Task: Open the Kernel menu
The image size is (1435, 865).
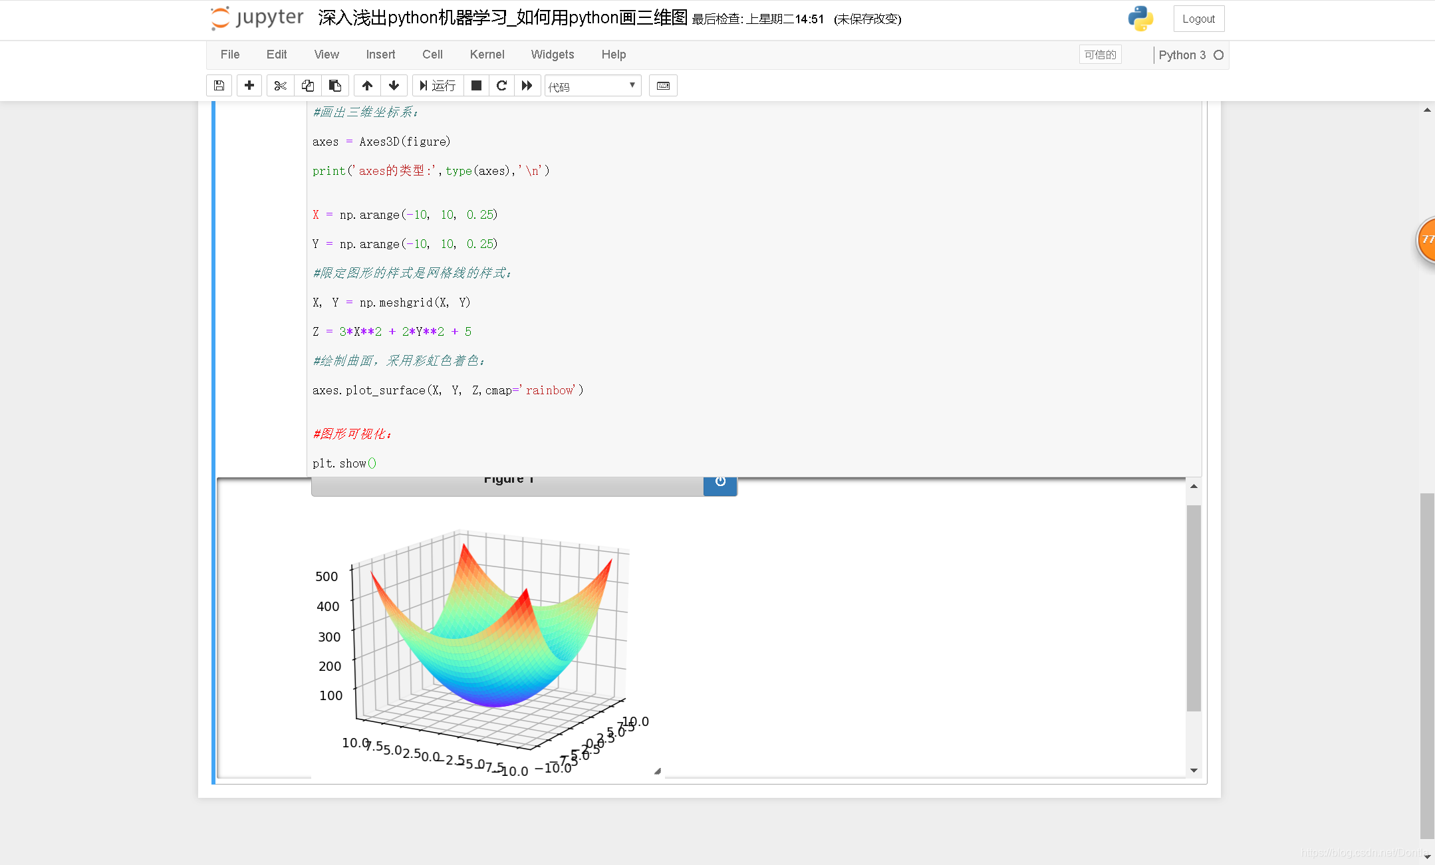Action: coord(487,55)
